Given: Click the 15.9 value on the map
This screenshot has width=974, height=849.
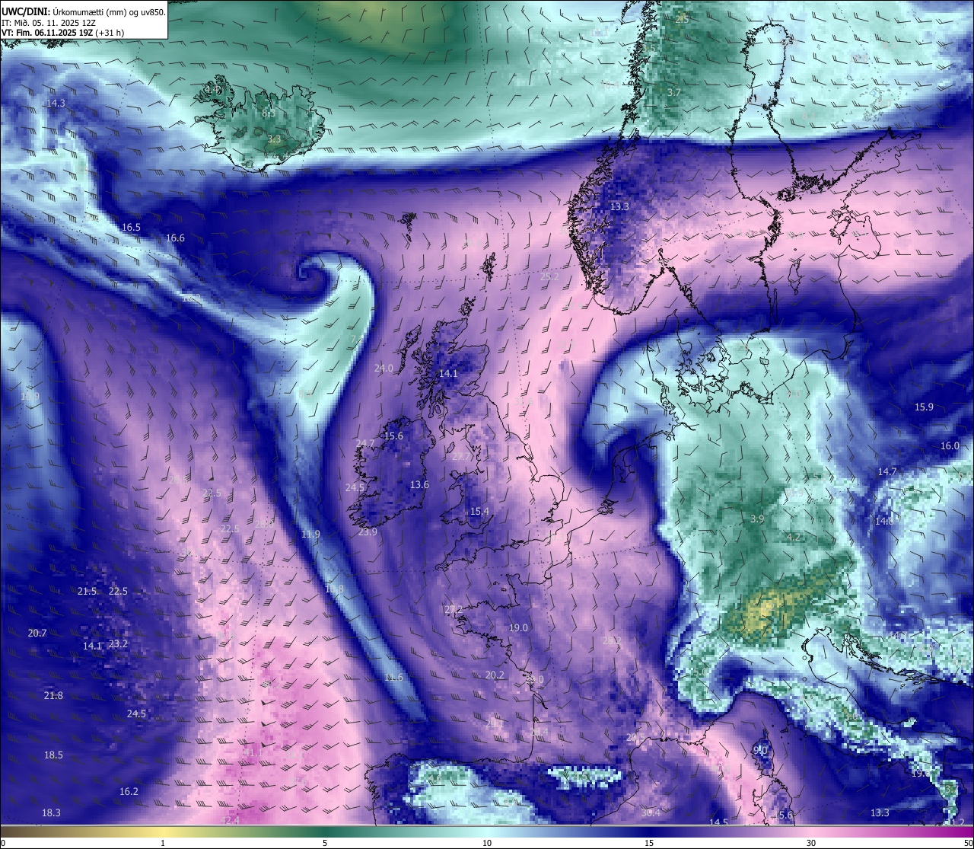Looking at the screenshot, I should [924, 407].
